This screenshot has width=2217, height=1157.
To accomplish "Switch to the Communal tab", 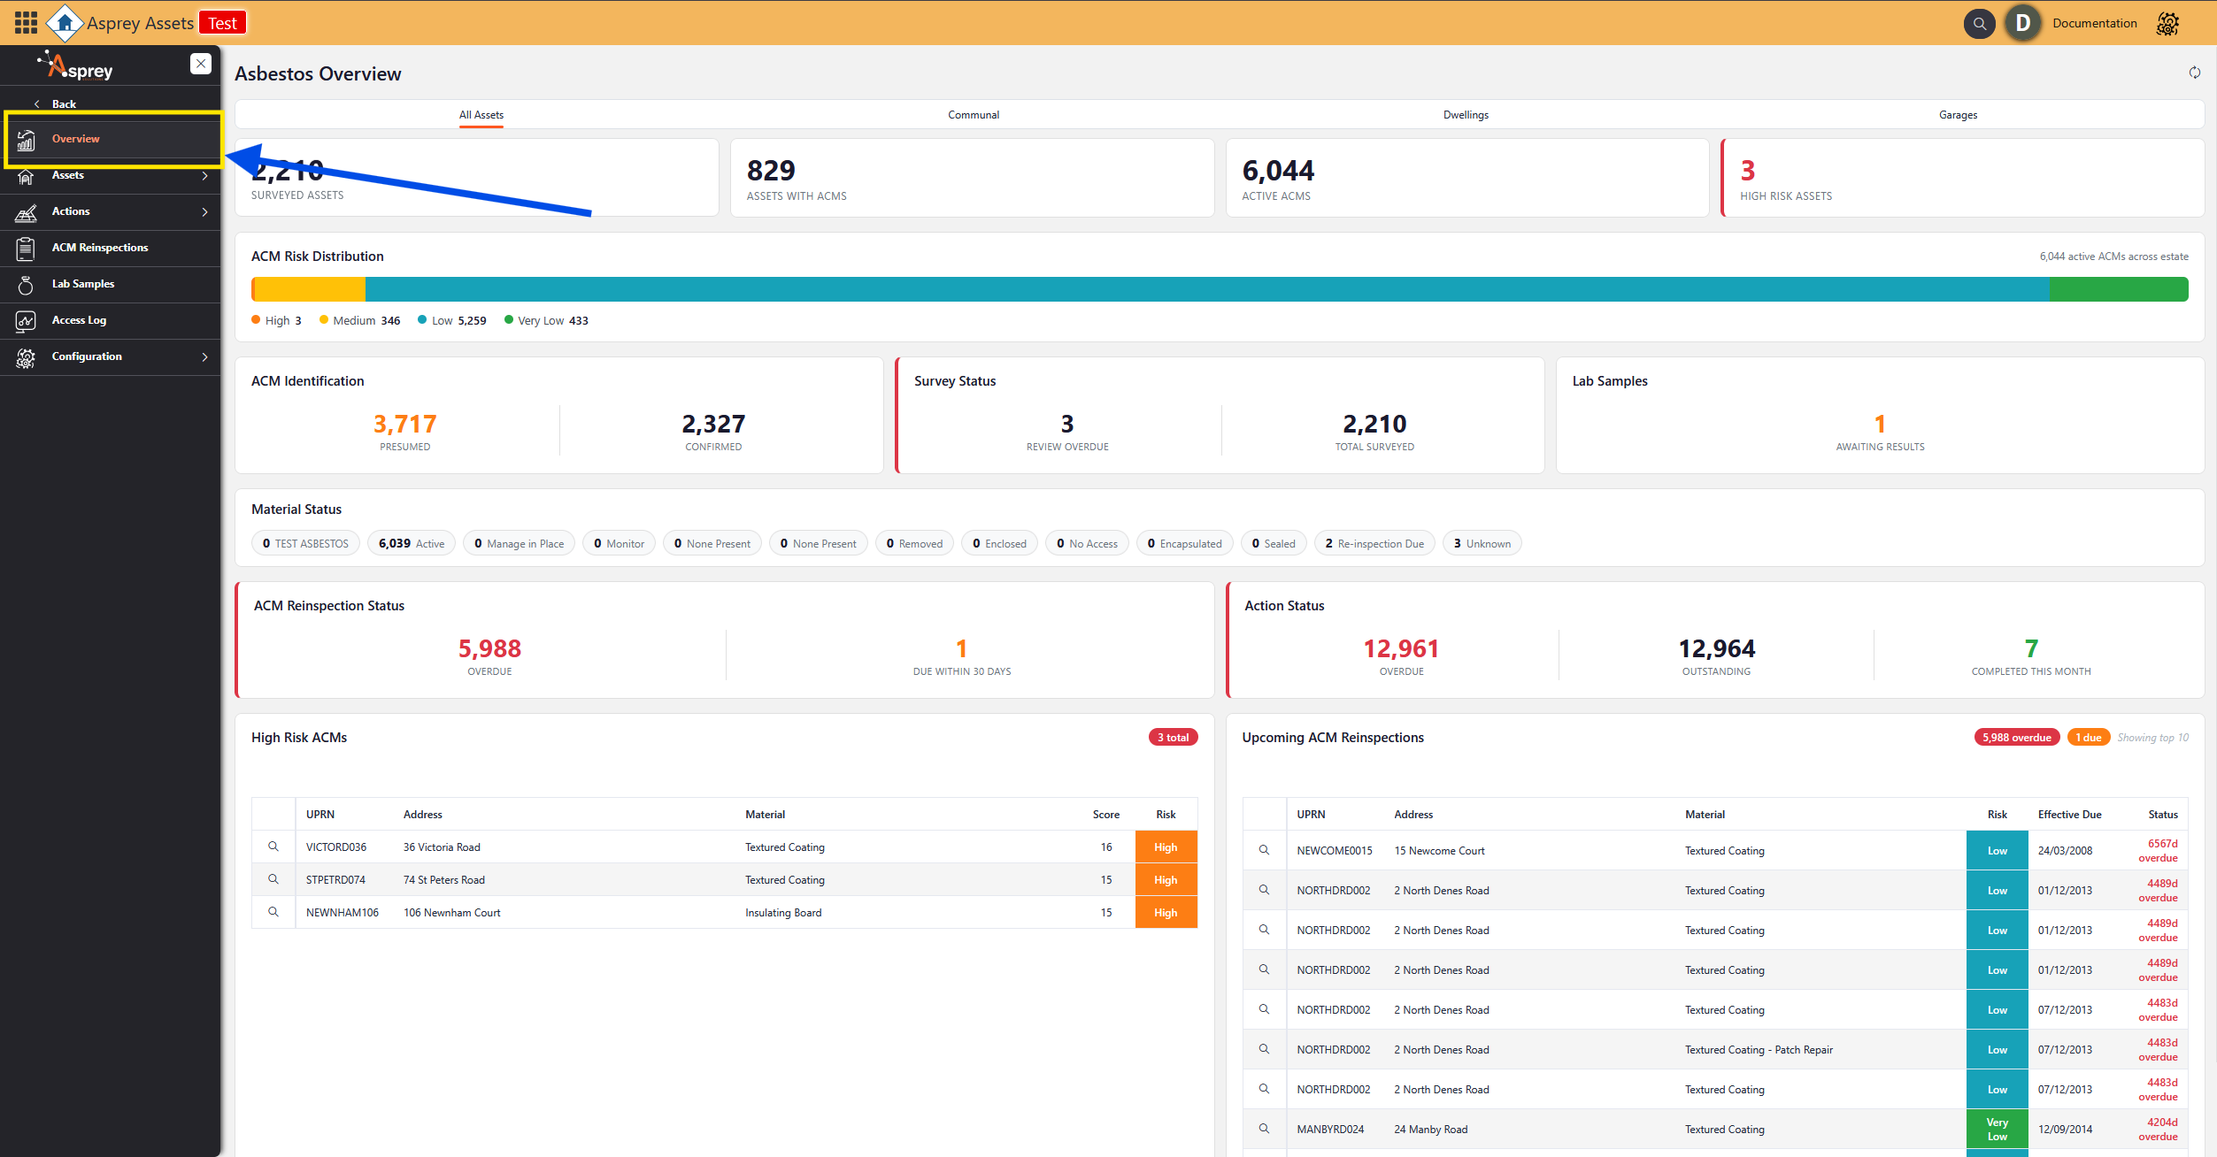I will coord(973,115).
